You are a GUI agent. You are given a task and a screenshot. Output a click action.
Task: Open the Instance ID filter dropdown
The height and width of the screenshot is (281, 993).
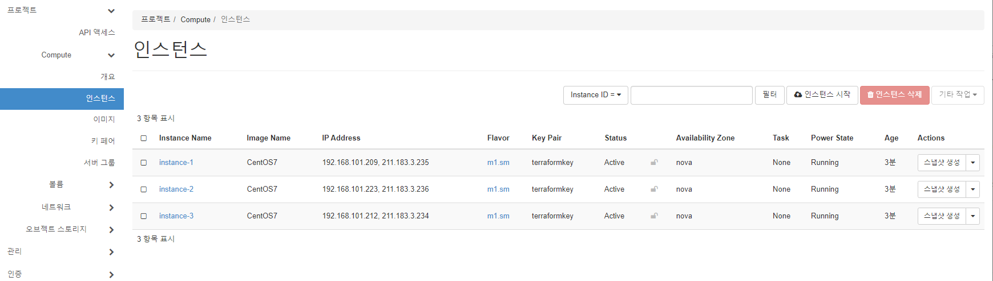(595, 95)
